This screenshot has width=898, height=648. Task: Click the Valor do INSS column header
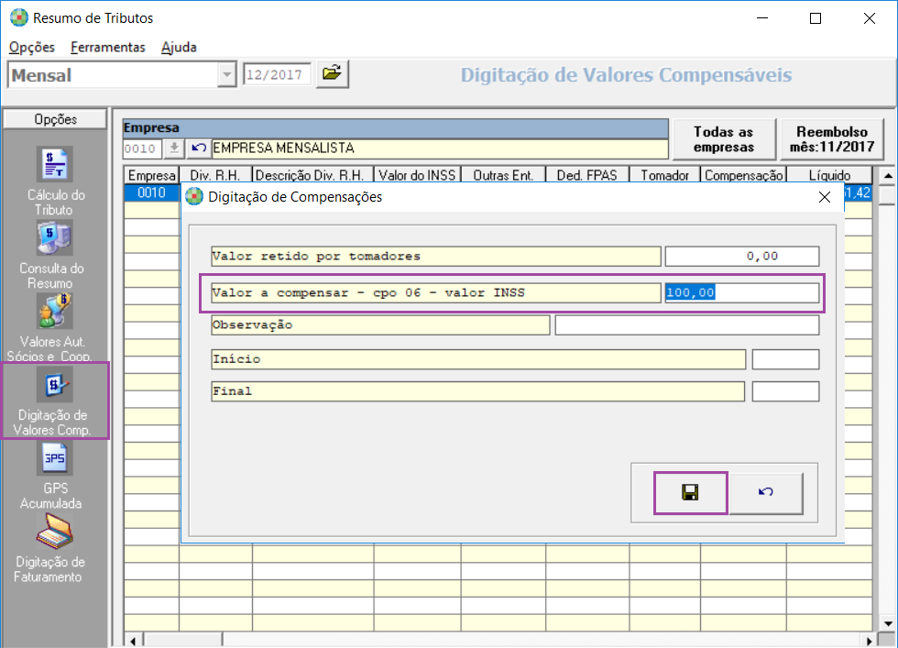[417, 175]
